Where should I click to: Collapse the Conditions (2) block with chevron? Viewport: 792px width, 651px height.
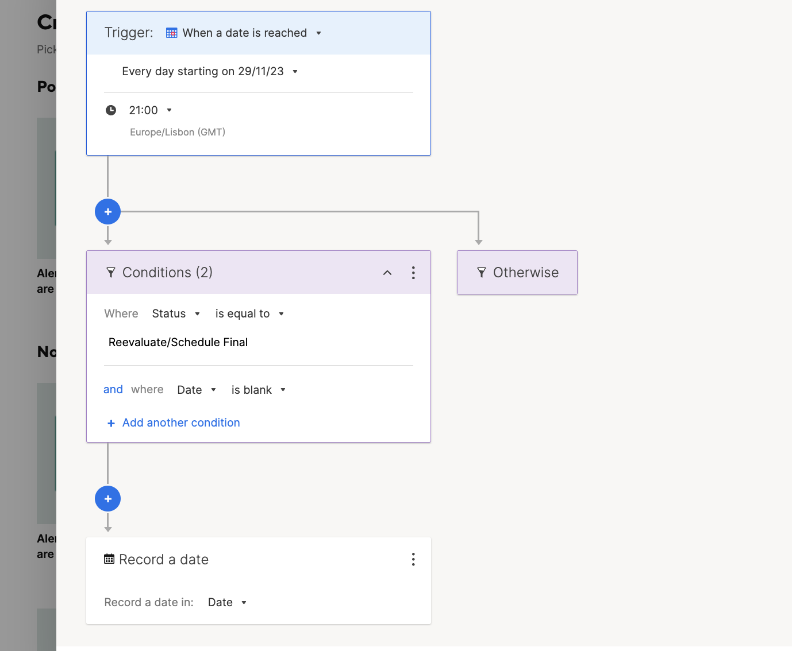click(x=387, y=273)
